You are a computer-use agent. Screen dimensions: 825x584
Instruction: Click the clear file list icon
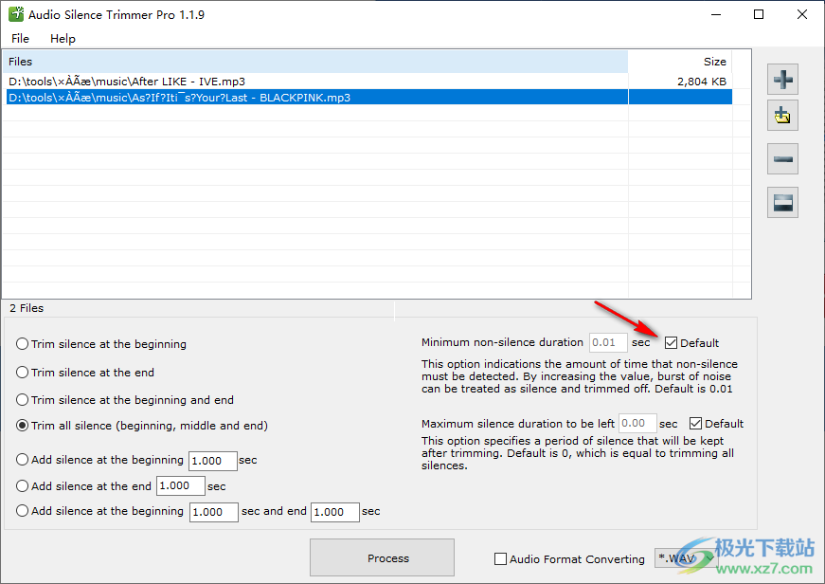783,202
